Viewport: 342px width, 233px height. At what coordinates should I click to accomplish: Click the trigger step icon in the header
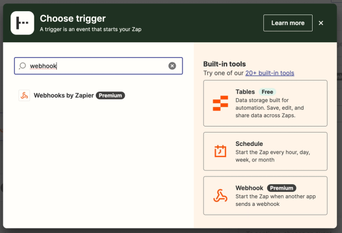(x=22, y=23)
